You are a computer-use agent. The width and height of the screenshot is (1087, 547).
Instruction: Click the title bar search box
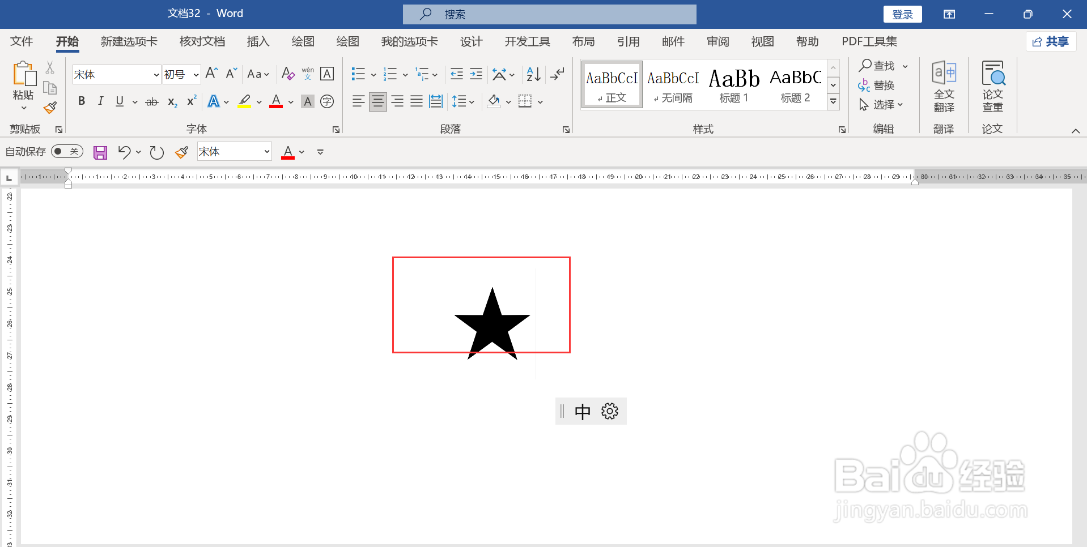click(549, 14)
